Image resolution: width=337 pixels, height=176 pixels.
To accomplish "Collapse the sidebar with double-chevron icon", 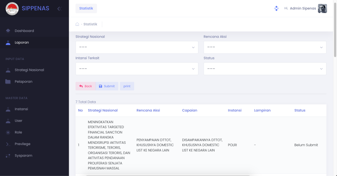I will point(60,9).
